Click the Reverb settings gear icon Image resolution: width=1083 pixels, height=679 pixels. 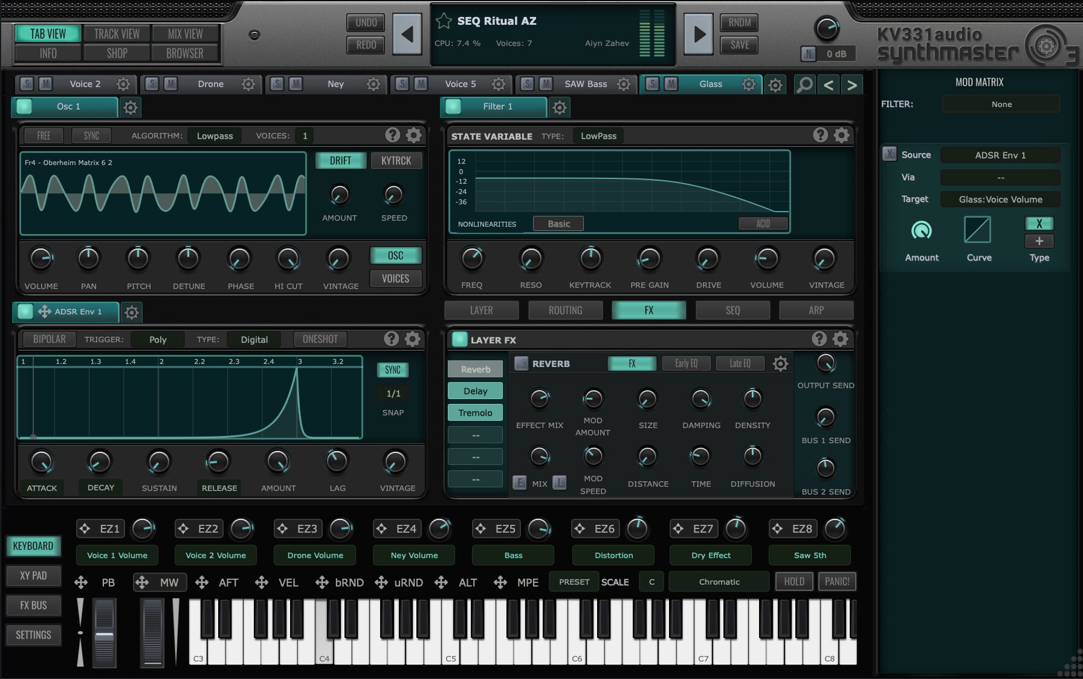coord(780,363)
